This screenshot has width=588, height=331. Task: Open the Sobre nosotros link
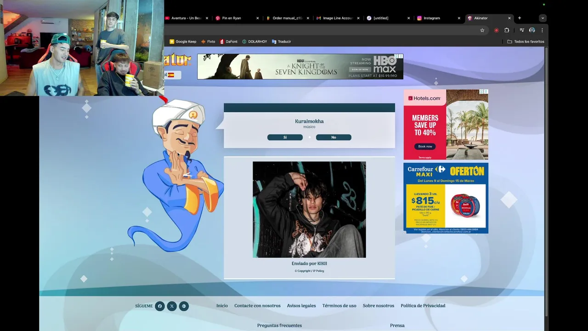click(x=379, y=306)
